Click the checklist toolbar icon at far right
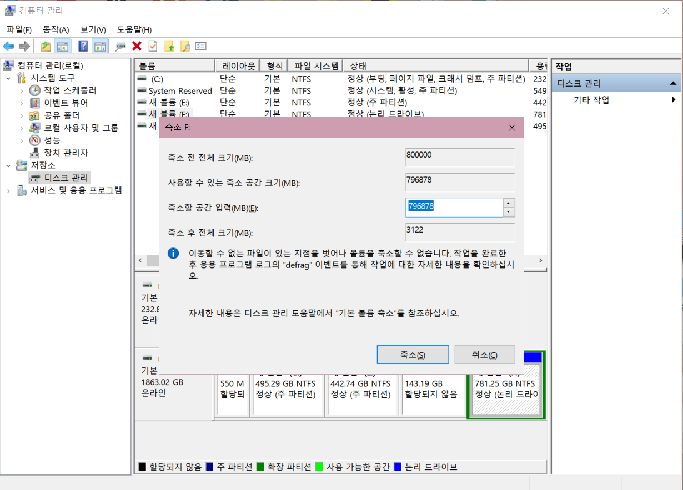This screenshot has width=683, height=490. (x=200, y=46)
